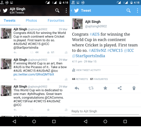Switch to the Photos tab
The width and height of the screenshot is (141, 127).
31,20
